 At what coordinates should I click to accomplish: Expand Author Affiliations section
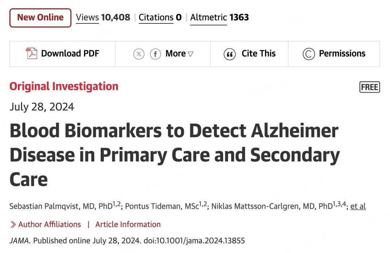49,224
